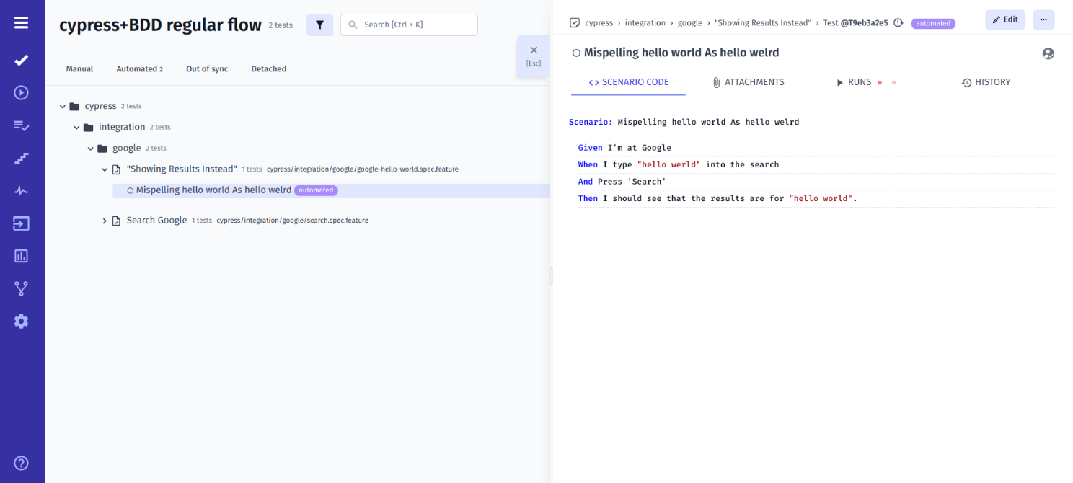Image resolution: width=1073 pixels, height=483 pixels.
Task: Open the branches icon in the sidebar
Action: pos(21,288)
